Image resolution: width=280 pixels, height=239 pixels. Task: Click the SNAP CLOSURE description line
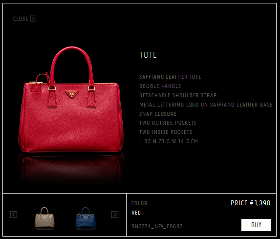click(158, 114)
